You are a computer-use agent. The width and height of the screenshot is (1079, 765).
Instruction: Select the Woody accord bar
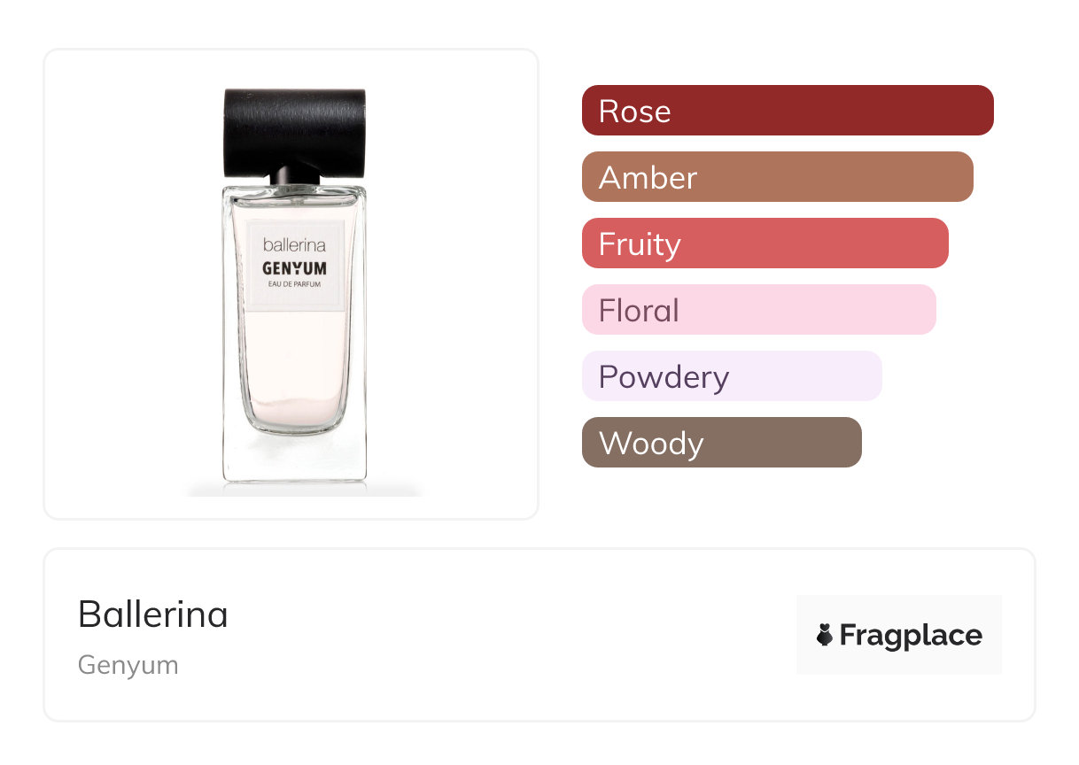coord(721,443)
